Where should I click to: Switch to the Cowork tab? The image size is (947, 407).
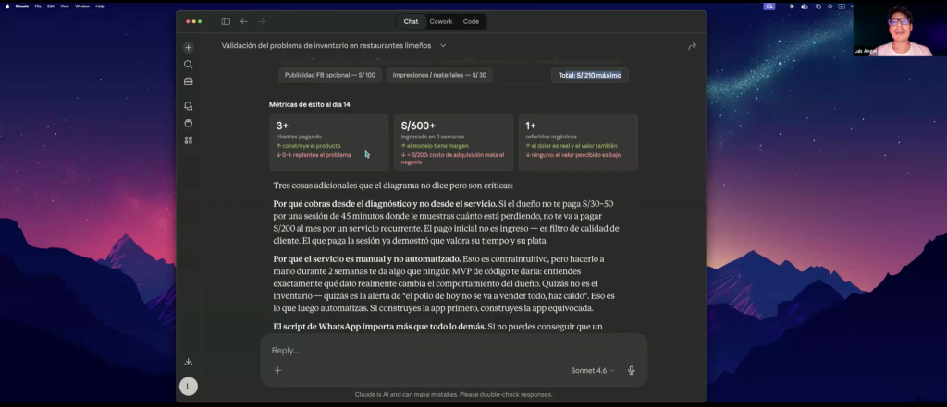(441, 22)
